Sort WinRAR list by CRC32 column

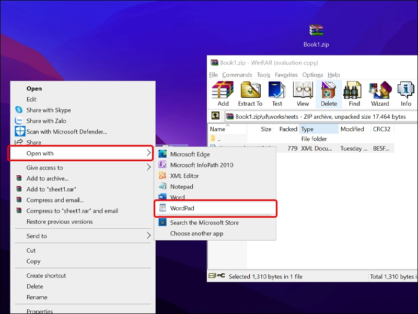pos(382,129)
